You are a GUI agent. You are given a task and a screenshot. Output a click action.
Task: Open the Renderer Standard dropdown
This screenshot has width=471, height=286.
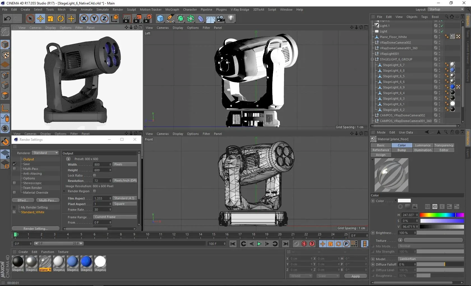(45, 153)
